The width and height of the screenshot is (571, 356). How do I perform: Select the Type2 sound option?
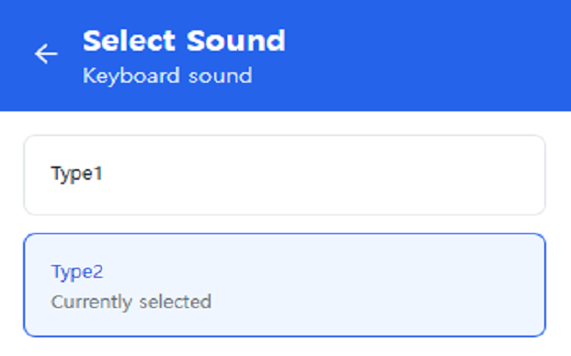(x=284, y=285)
